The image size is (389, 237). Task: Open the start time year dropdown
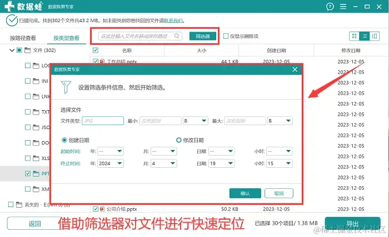[x=111, y=151]
